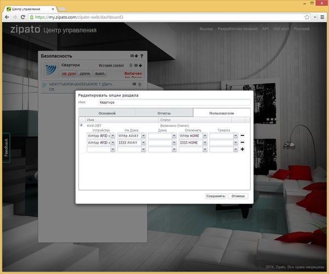The height and width of the screenshot is (274, 329).
Task: Add a new user code row with plus icon
Action: pyautogui.click(x=242, y=149)
